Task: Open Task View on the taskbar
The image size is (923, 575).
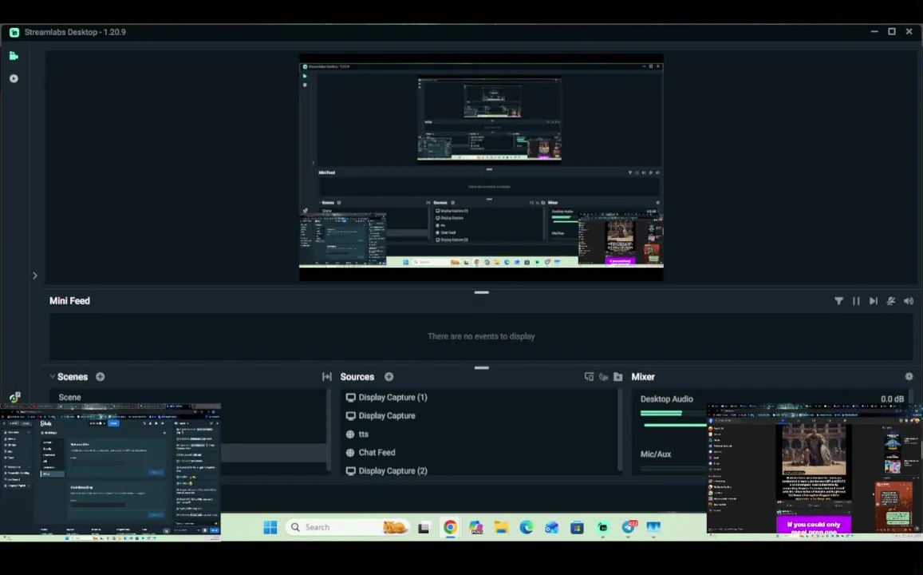Action: coord(424,527)
